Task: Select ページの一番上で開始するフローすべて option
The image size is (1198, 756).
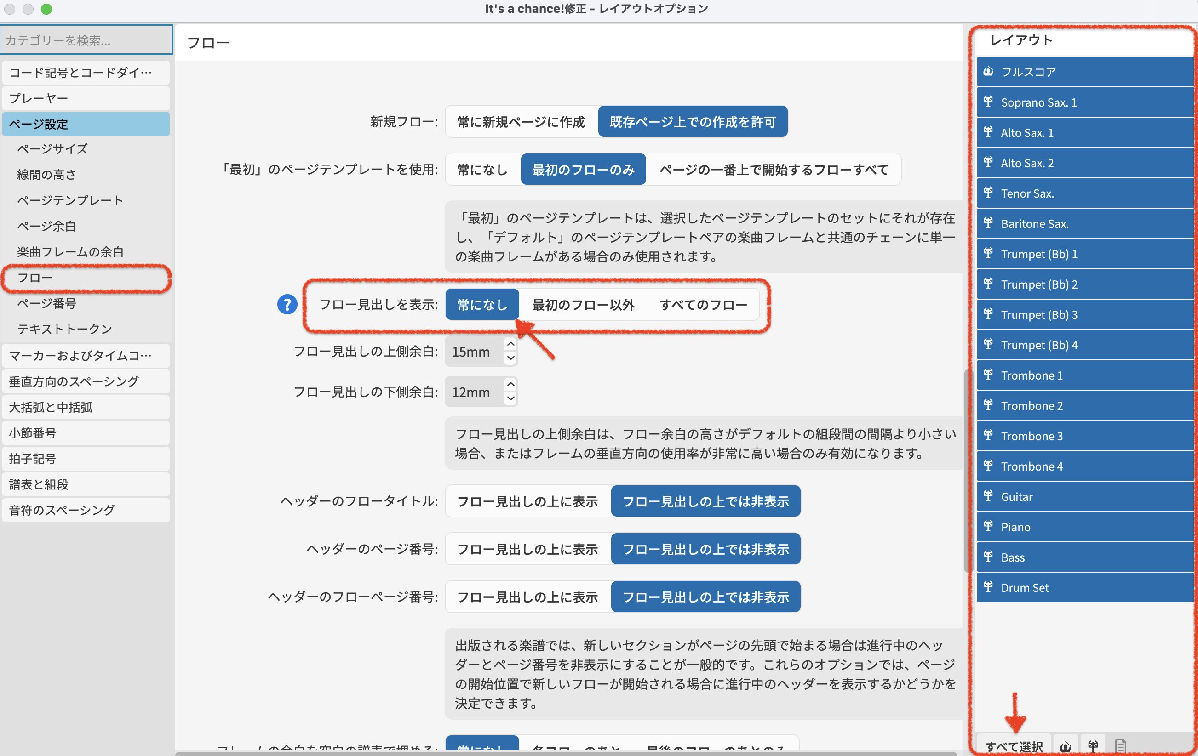Action: (x=773, y=170)
